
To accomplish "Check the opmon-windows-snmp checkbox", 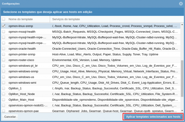I will 4,71.
